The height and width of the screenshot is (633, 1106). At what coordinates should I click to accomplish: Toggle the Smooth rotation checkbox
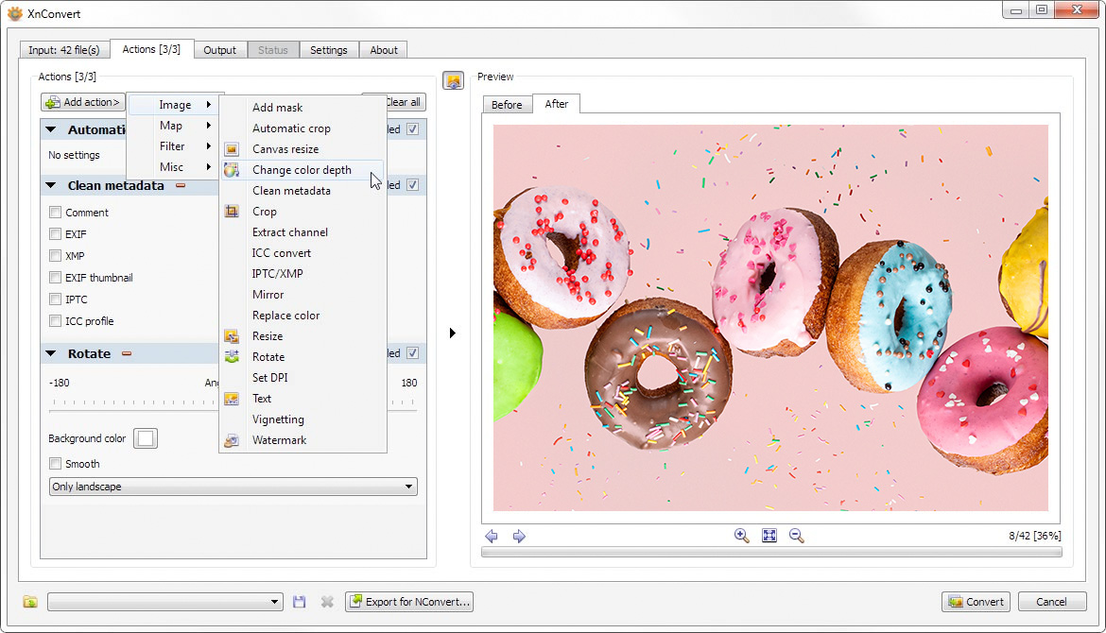pyautogui.click(x=55, y=463)
